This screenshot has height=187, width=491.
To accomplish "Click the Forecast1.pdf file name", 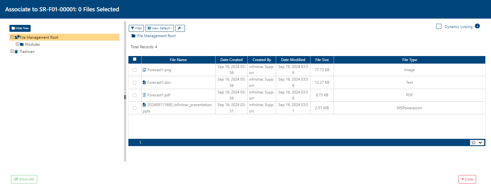I will coord(159,95).
